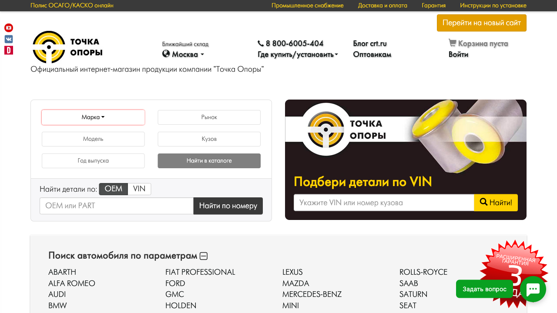557x313 pixels.
Task: Select MINI brand
Action: 291,306
